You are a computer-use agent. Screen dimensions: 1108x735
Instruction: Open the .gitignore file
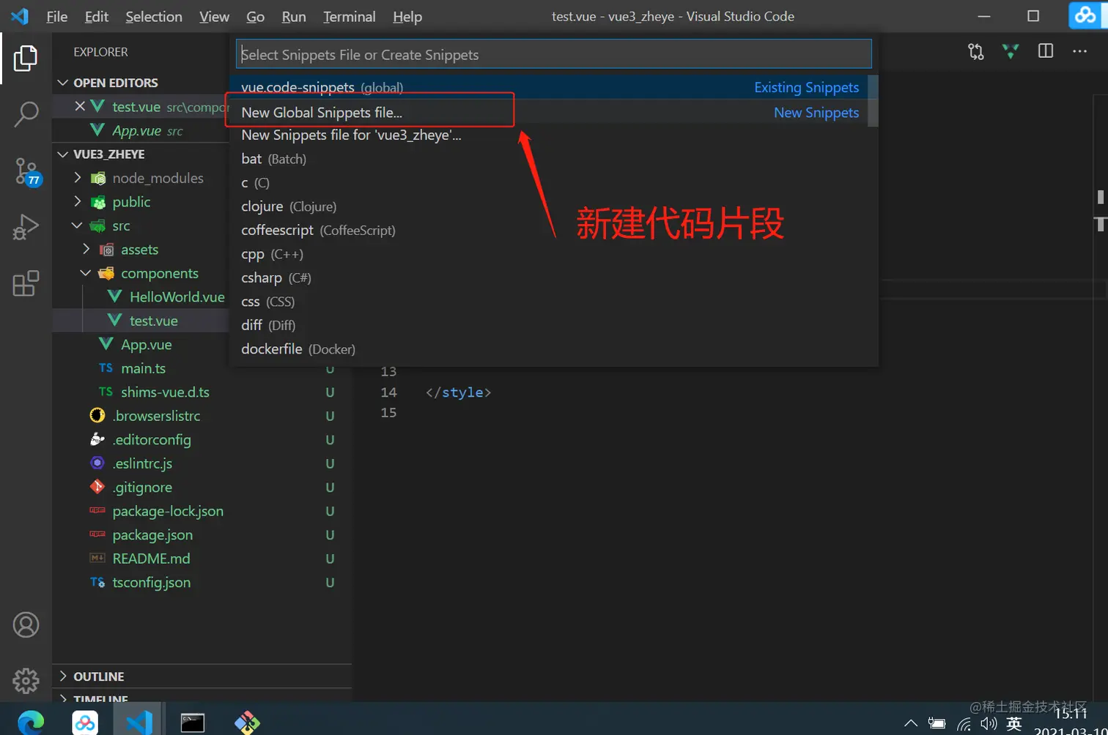pos(142,487)
